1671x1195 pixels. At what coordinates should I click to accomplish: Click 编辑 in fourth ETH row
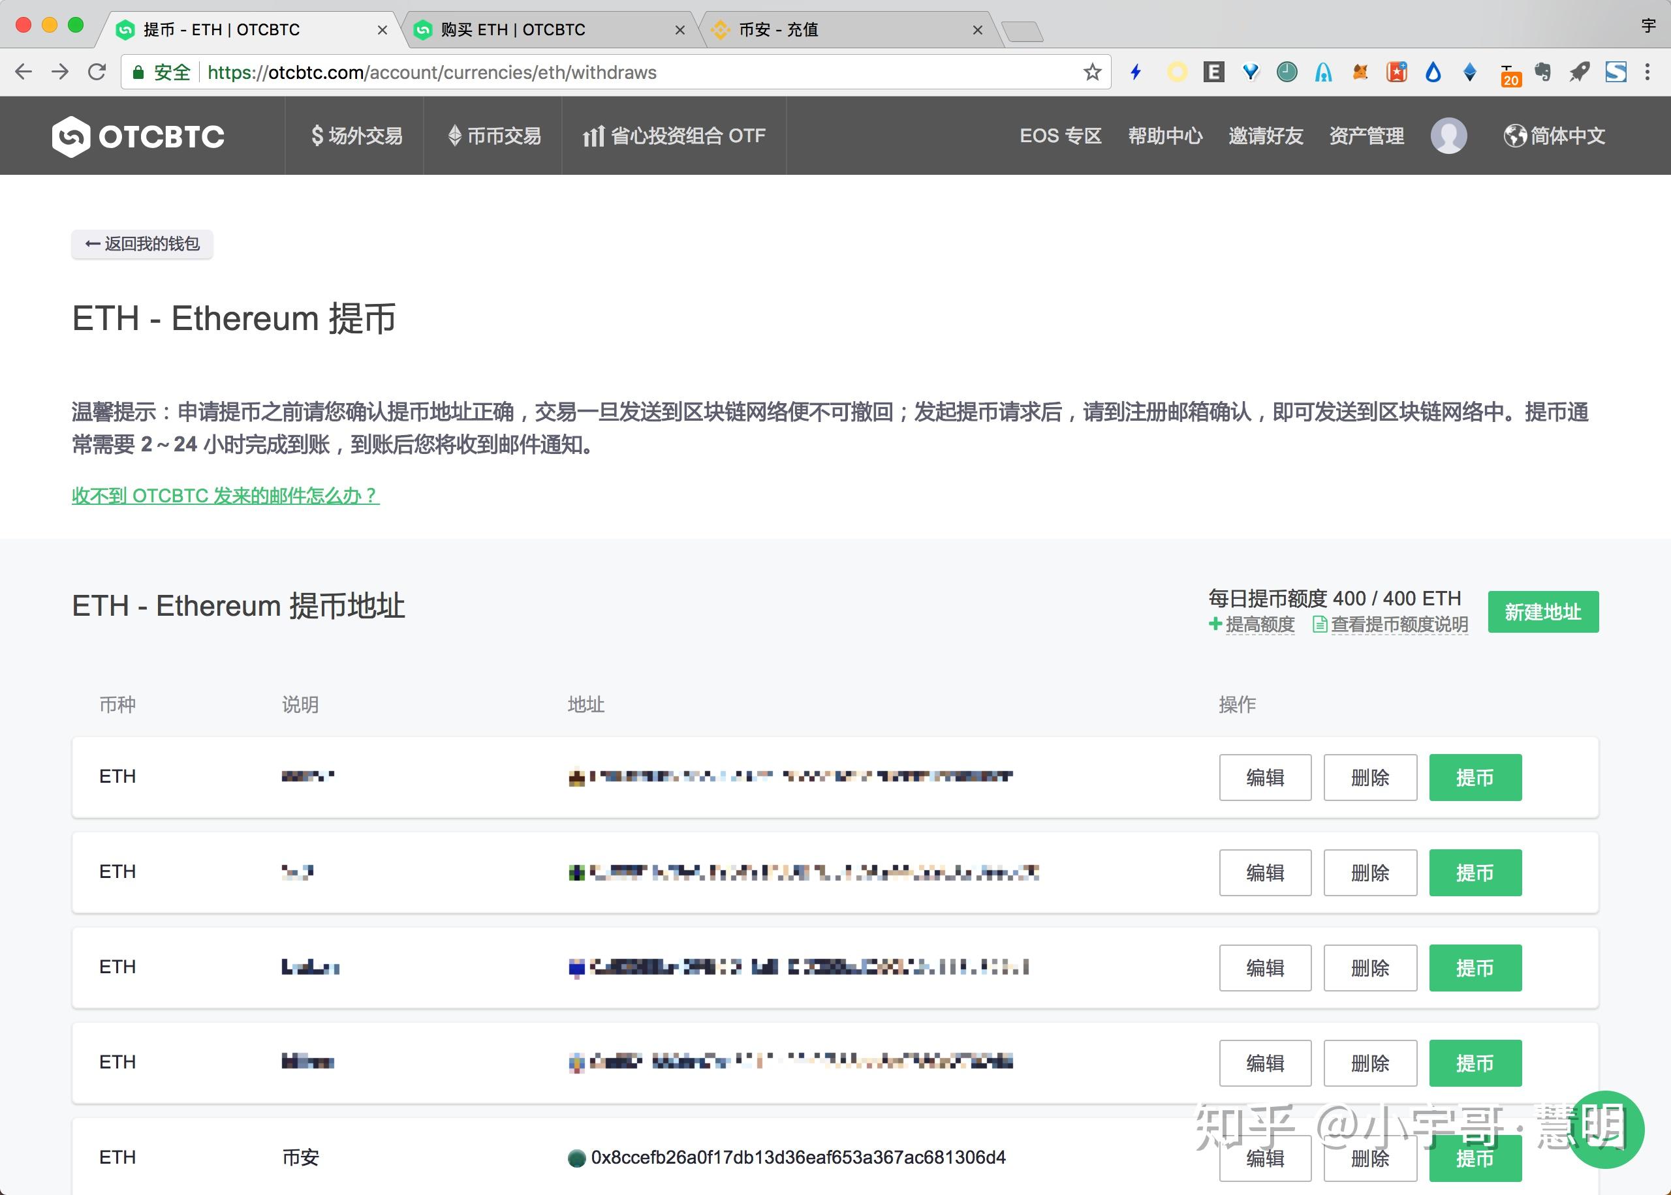1264,1063
